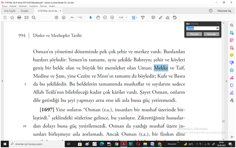236x148 pixels.
Task: Hide right pane using small edge arrow
Action: 226,81
